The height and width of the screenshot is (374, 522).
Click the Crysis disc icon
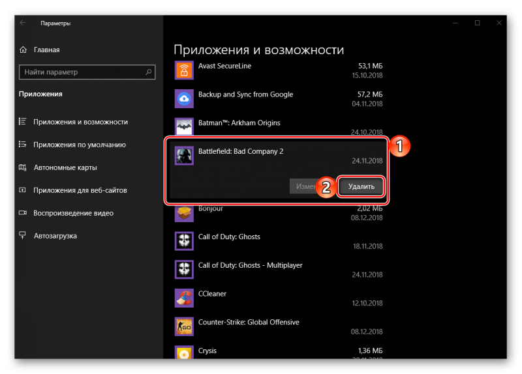click(x=184, y=352)
